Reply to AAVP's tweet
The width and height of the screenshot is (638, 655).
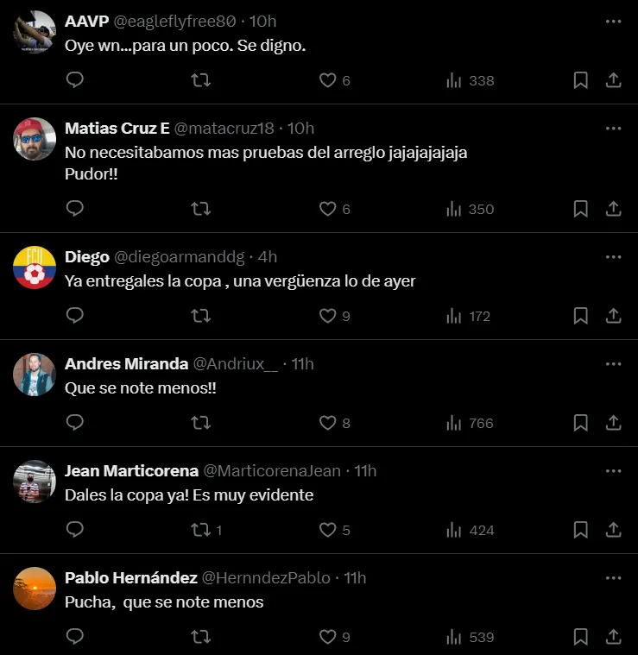click(x=75, y=80)
